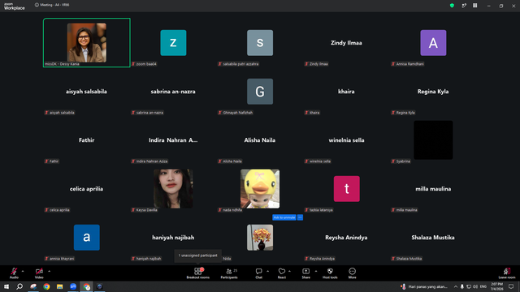This screenshot has height=292, width=520.
Task: Click the celica aprilia name tile
Action: [86, 189]
